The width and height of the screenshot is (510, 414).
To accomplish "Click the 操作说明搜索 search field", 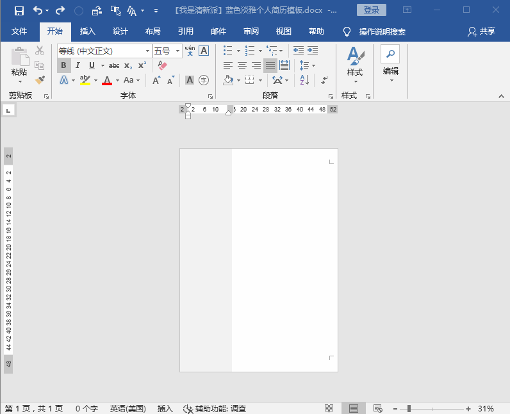I will click(x=382, y=31).
